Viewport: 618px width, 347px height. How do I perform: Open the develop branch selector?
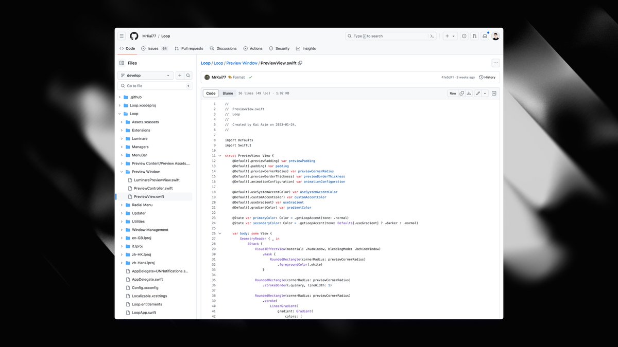tap(146, 75)
